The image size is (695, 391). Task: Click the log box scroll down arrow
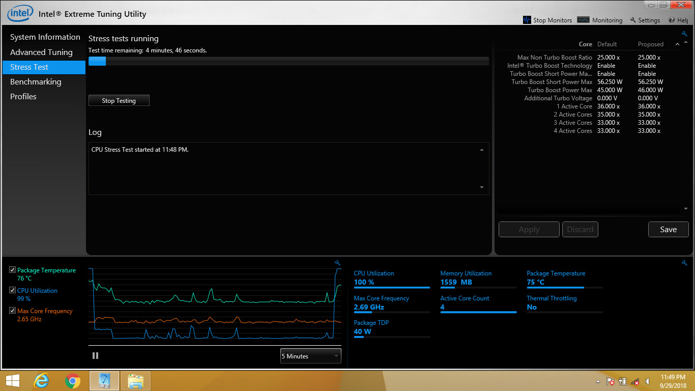tap(482, 187)
